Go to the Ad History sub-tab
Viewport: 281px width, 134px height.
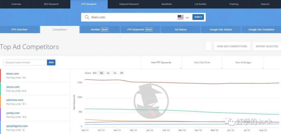click(x=181, y=29)
